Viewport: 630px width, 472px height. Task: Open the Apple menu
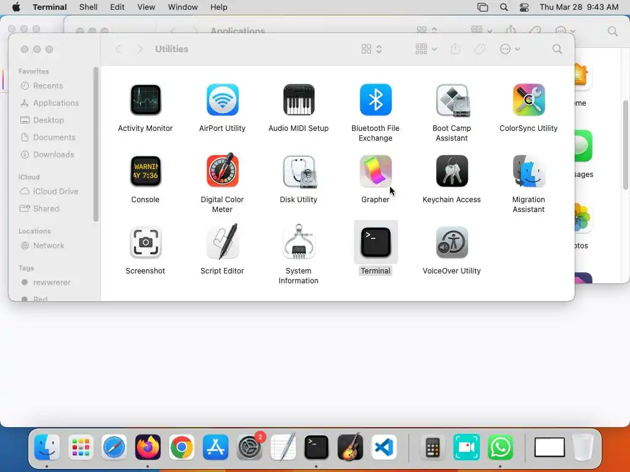point(16,7)
